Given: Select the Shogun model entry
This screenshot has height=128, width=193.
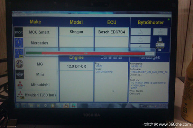Looking at the screenshot, I should (x=76, y=32).
